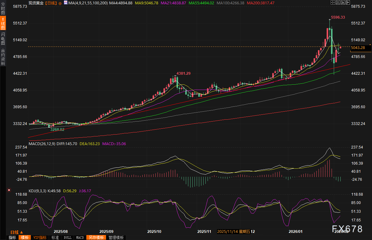Select the K线图 side tab
372x240 pixels.
(3, 23)
